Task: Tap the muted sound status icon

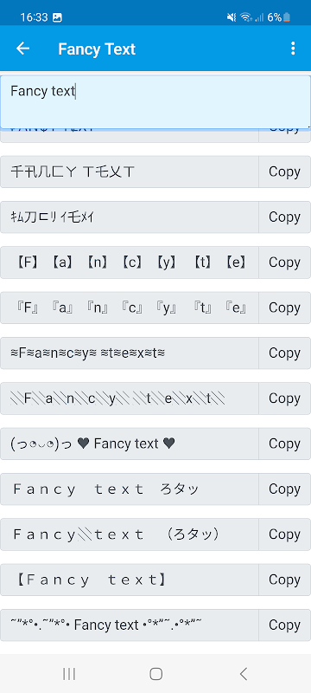Action: [232, 17]
